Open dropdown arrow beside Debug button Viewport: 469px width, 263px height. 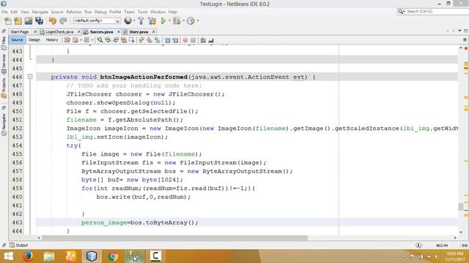click(183, 20)
